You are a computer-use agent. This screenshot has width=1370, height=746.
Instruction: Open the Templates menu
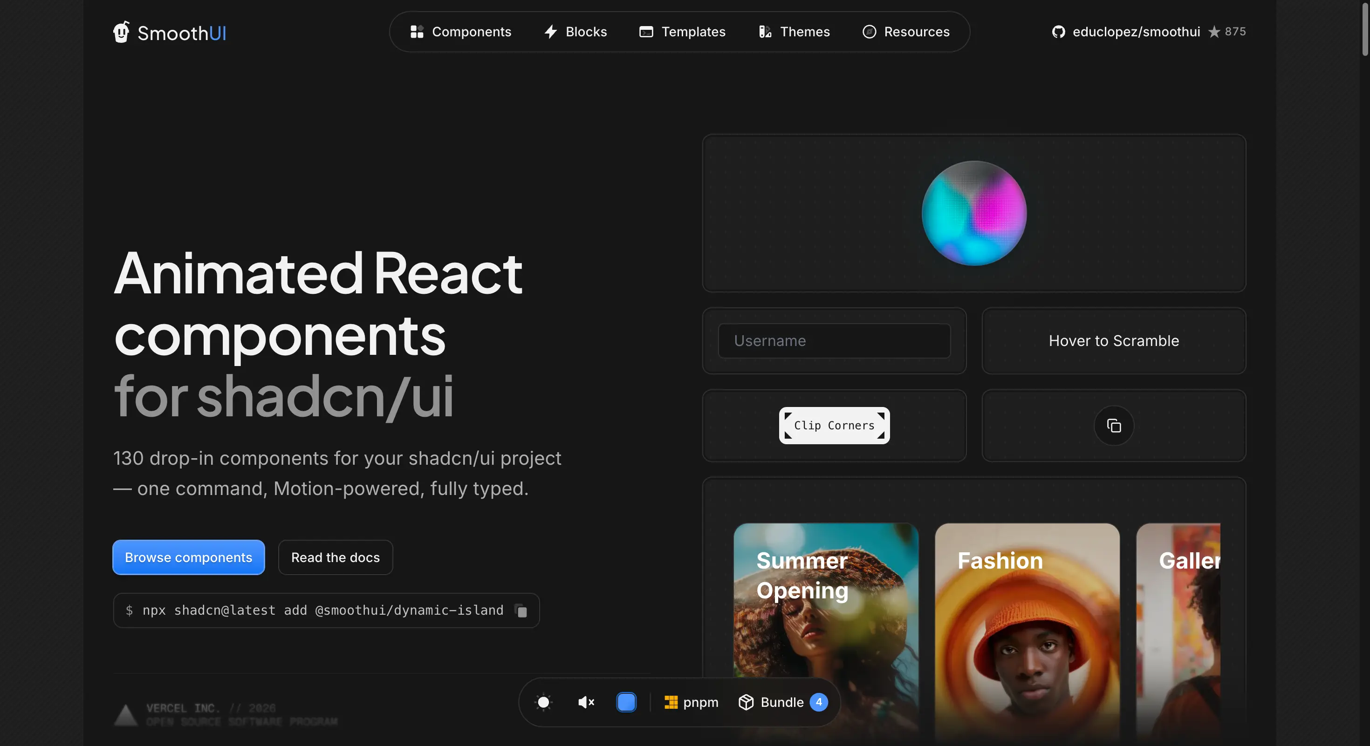tap(682, 32)
